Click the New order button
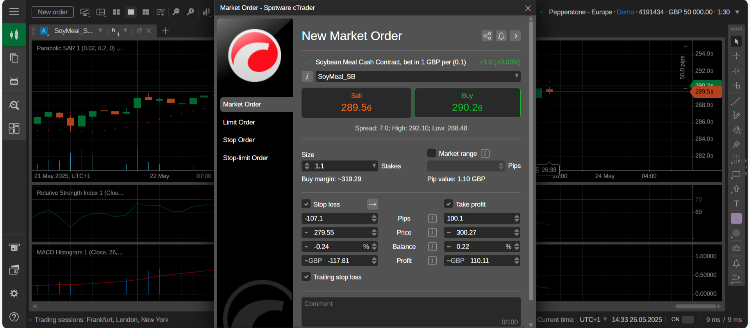The image size is (750, 328). click(x=53, y=12)
